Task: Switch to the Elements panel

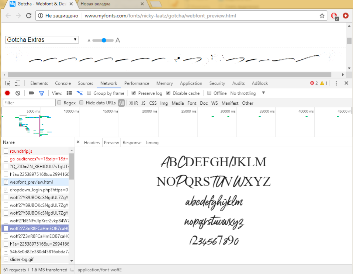Action: click(39, 83)
